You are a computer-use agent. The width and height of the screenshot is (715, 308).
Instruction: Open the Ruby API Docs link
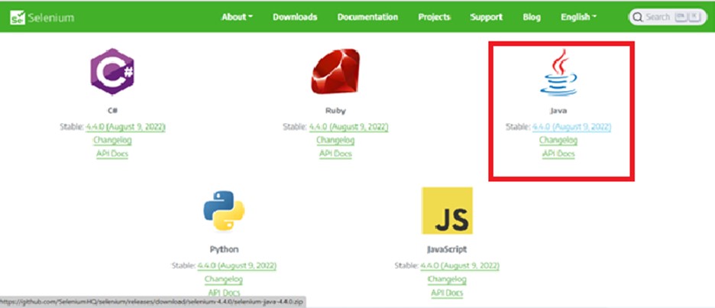coord(335,154)
